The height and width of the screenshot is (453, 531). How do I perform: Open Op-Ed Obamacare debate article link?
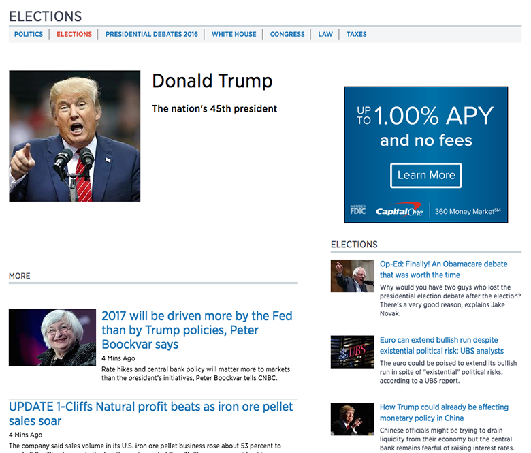(x=443, y=269)
